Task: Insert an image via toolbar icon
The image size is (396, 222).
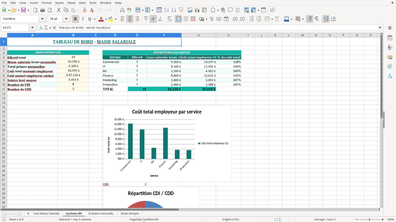Action: (x=190, y=10)
